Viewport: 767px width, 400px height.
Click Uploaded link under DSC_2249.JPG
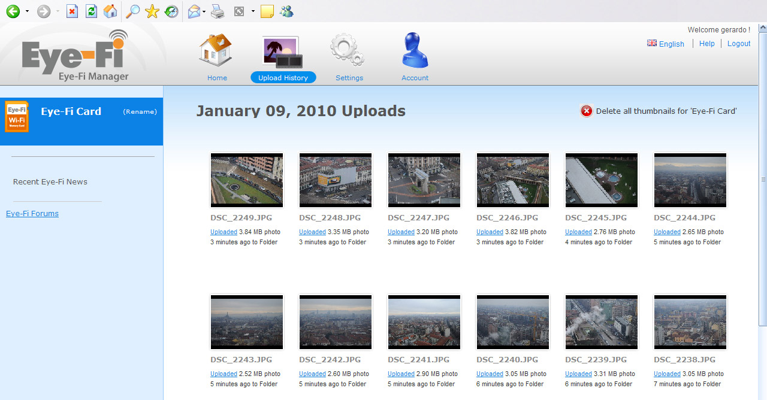pos(224,232)
